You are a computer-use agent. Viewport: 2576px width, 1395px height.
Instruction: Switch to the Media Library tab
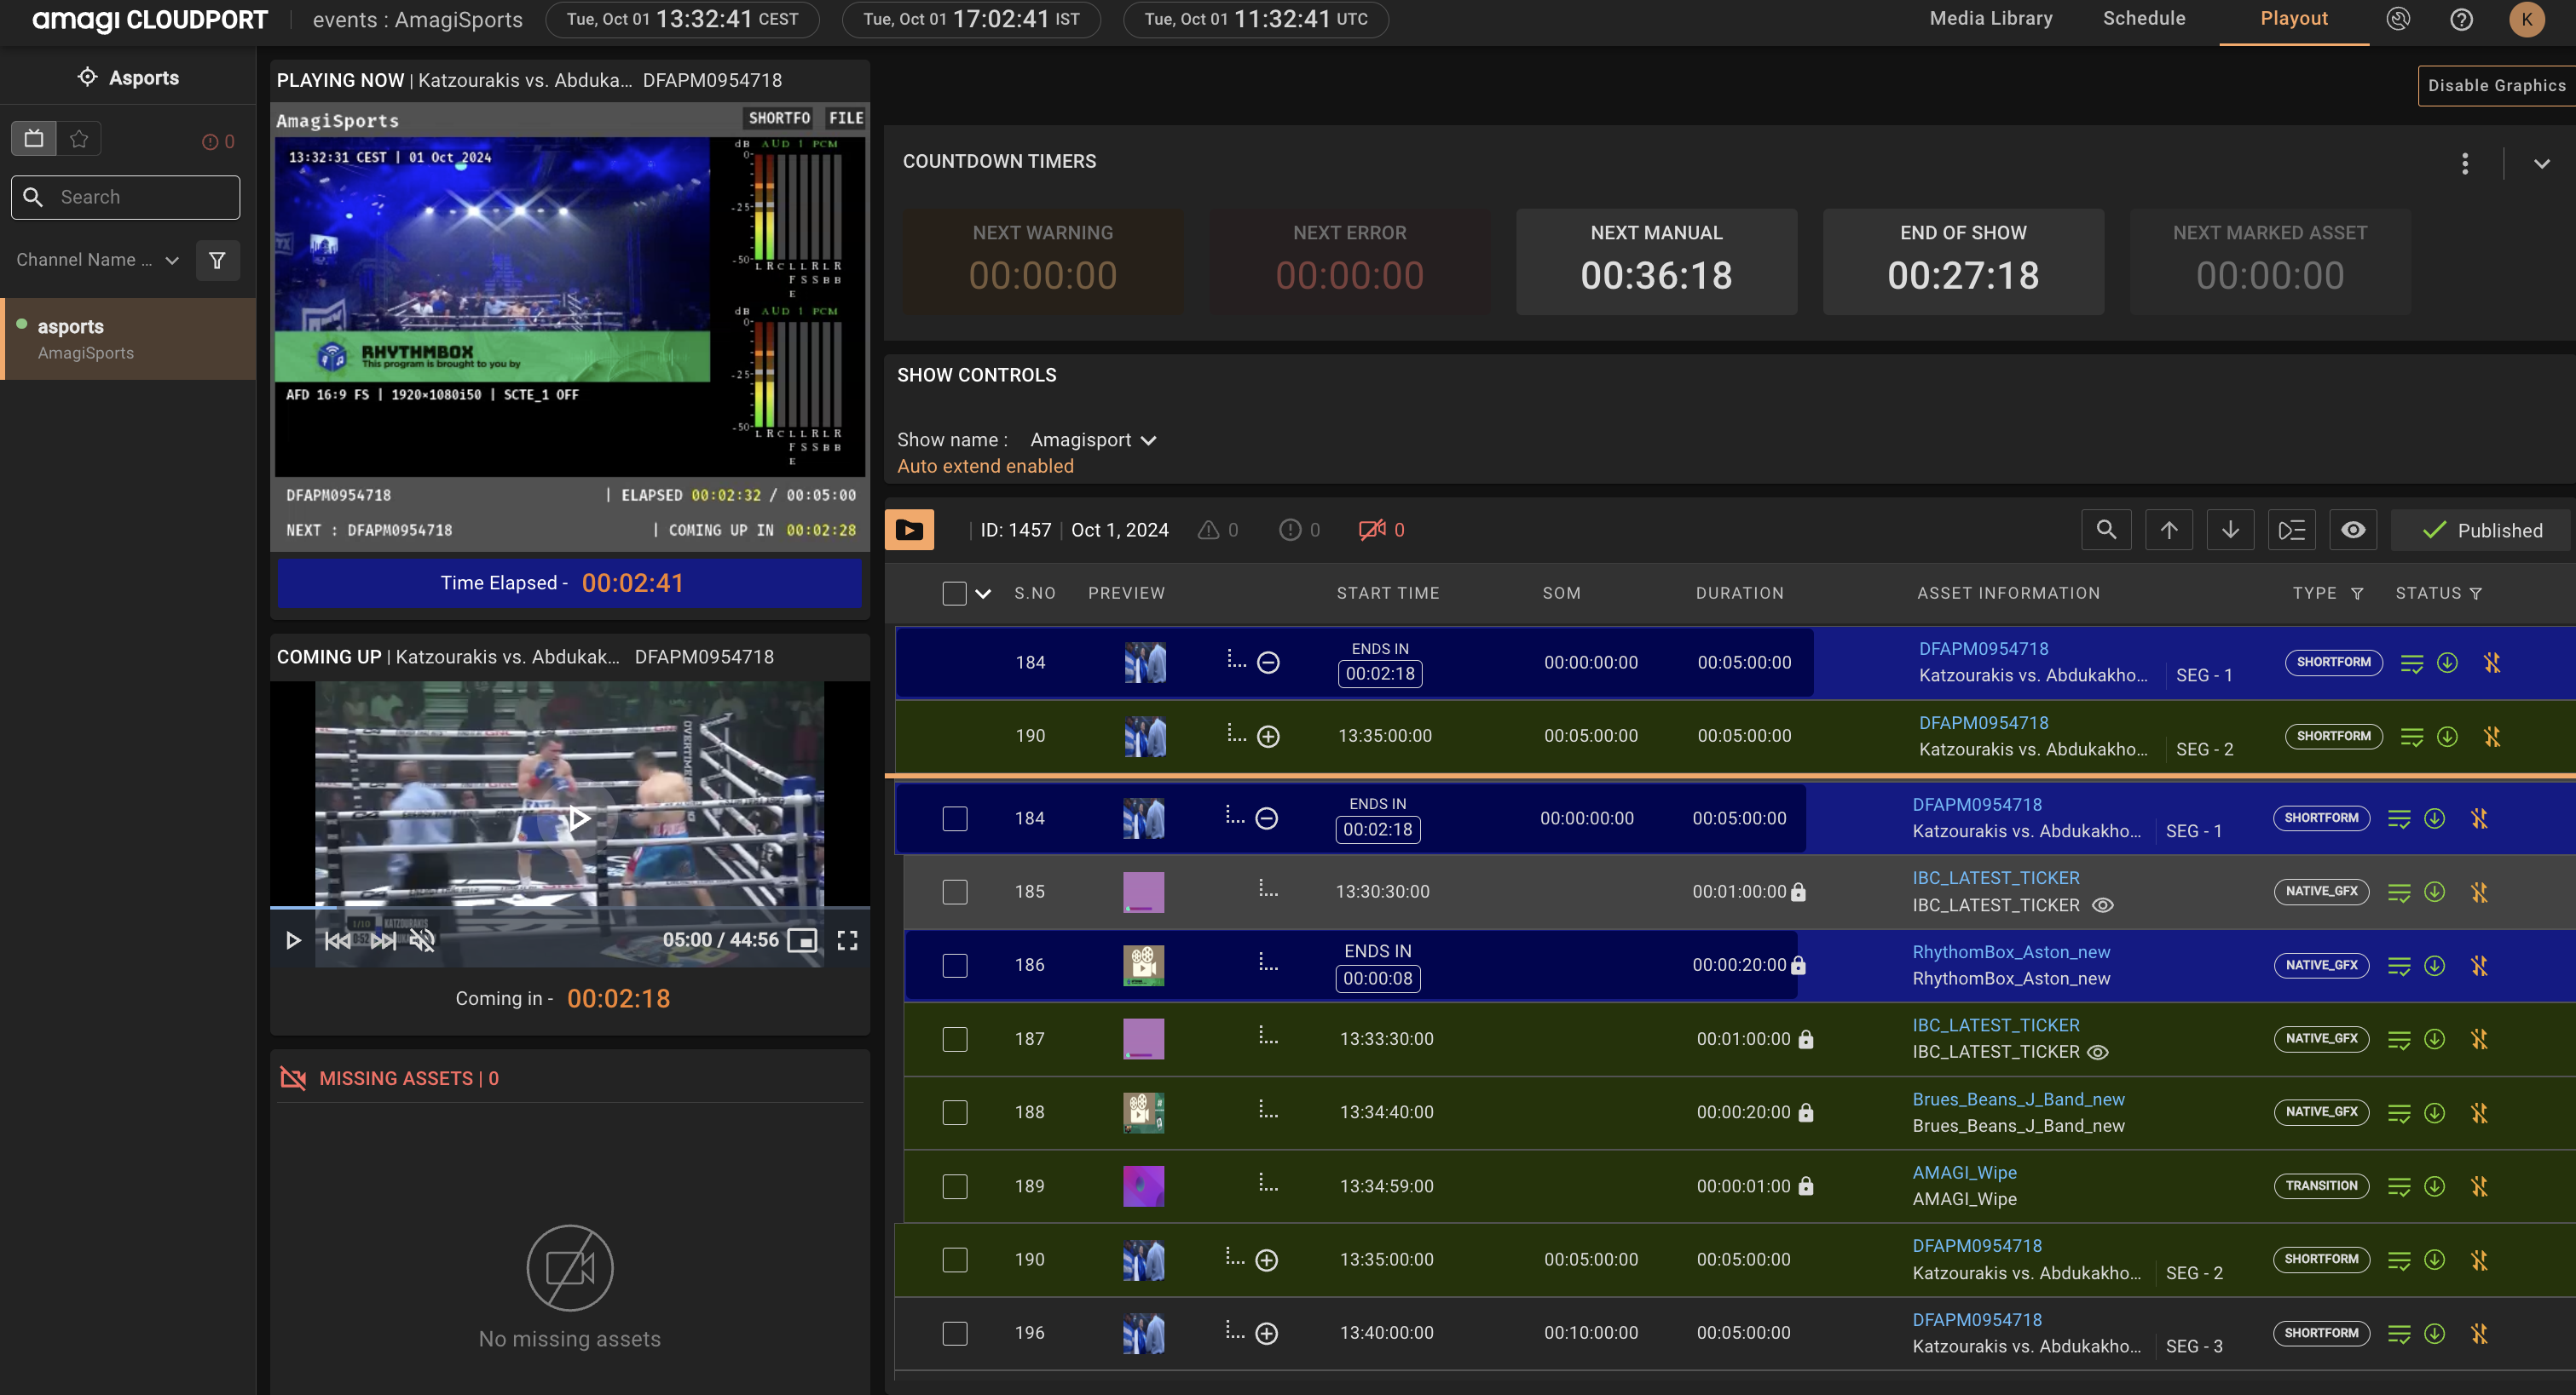pos(1990,19)
